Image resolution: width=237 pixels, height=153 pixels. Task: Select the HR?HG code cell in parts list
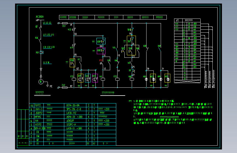point(39,117)
